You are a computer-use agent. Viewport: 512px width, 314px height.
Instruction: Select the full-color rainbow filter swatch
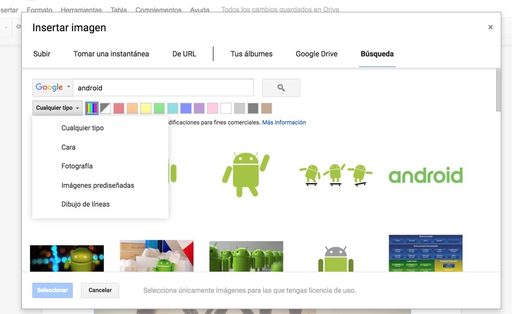(92, 108)
